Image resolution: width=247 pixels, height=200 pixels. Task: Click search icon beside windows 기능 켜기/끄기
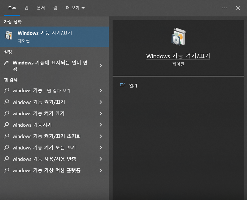coord(6,102)
